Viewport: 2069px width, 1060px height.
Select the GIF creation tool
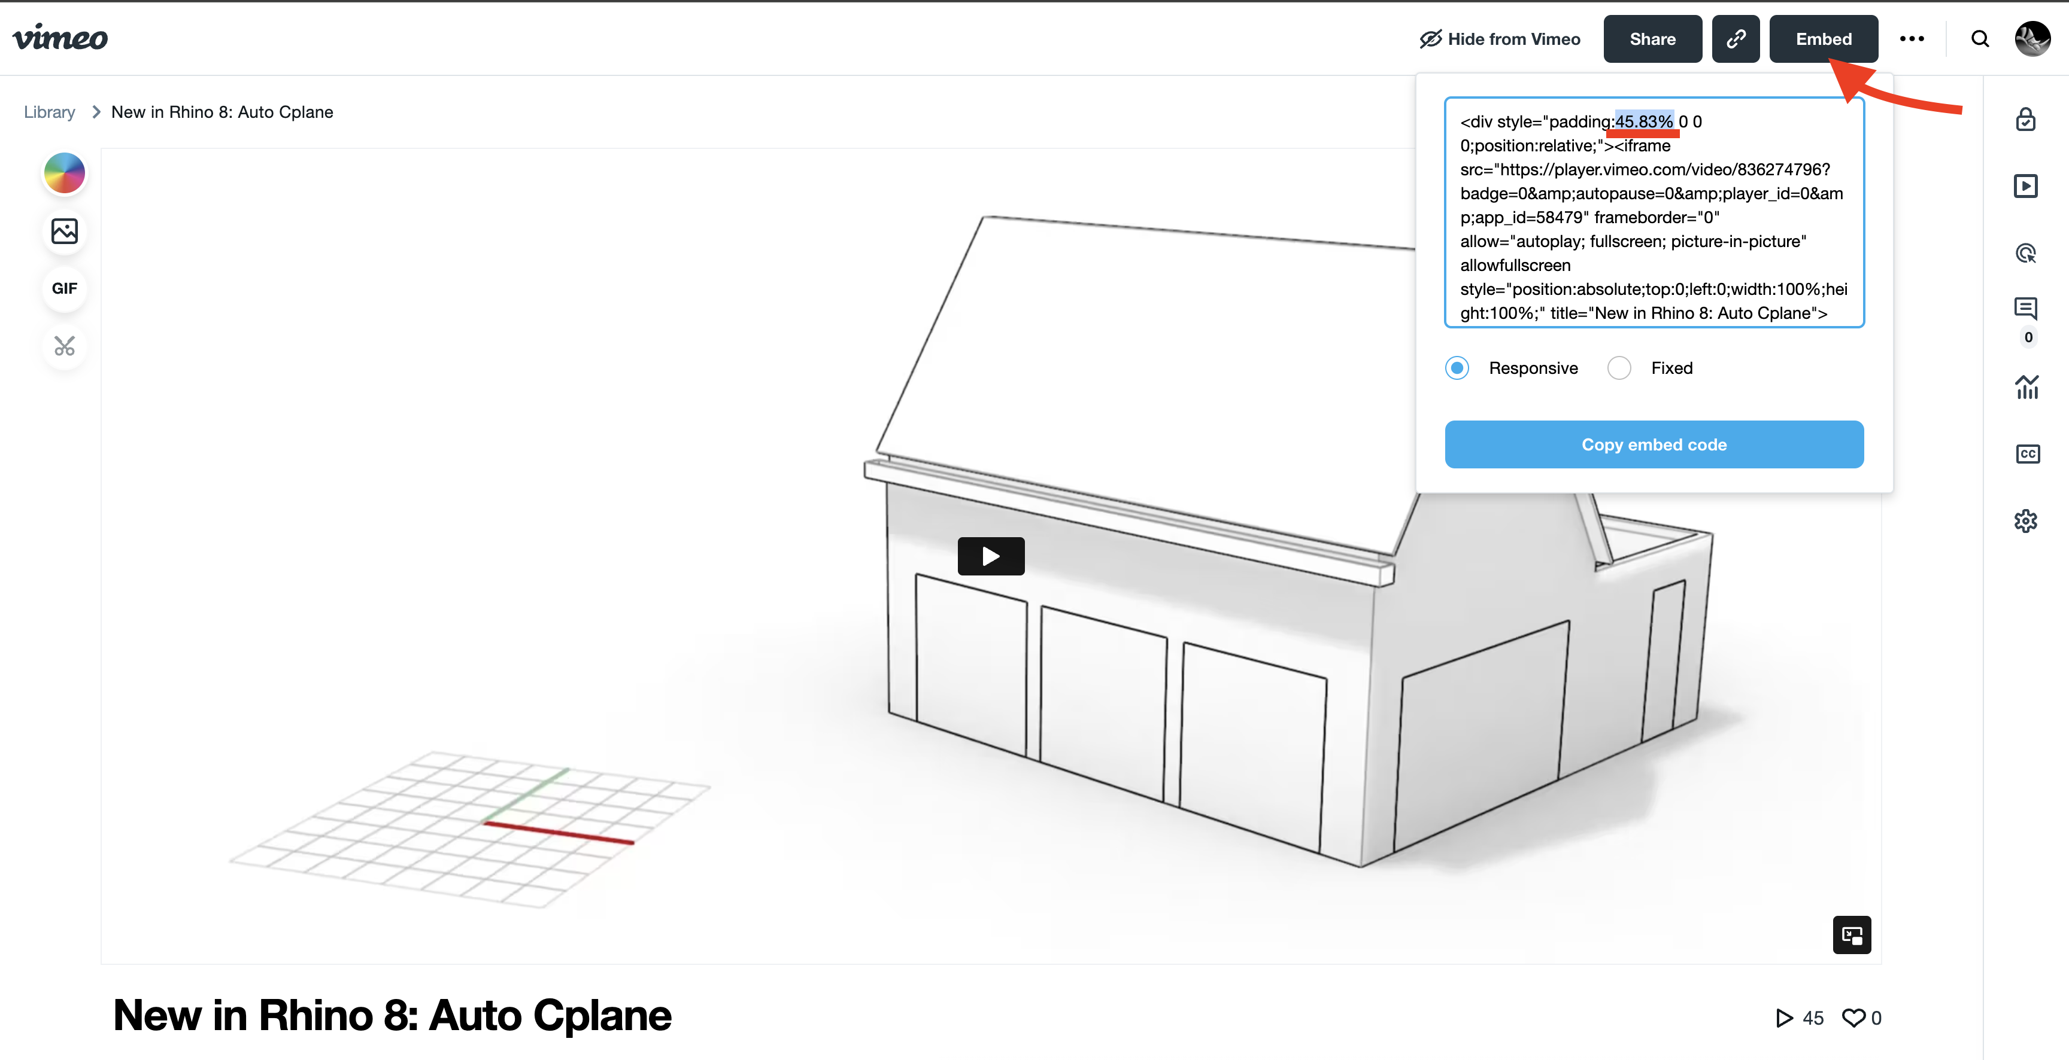(x=63, y=287)
